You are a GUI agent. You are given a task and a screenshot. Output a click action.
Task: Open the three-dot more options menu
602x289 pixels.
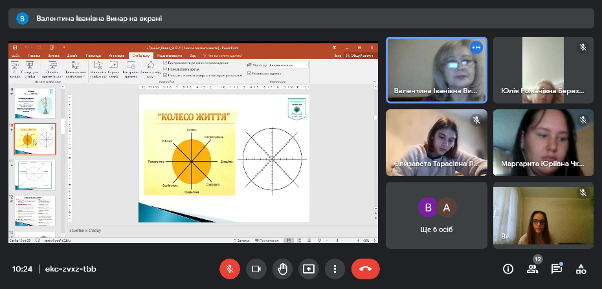[335, 269]
